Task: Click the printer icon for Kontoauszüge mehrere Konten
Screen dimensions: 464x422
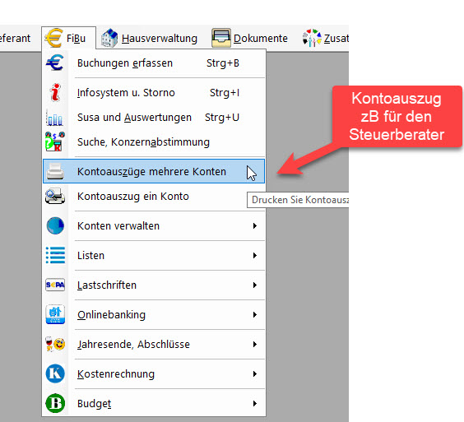Action: click(x=55, y=171)
